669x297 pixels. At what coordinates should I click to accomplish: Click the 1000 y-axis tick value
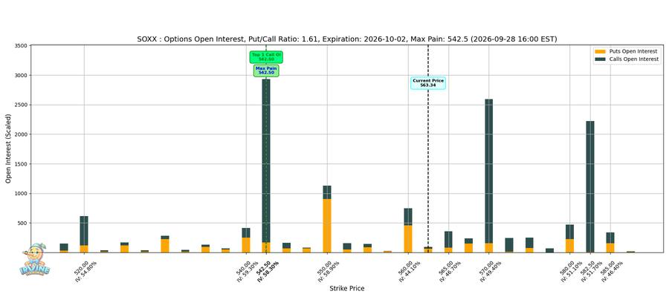click(x=22, y=194)
